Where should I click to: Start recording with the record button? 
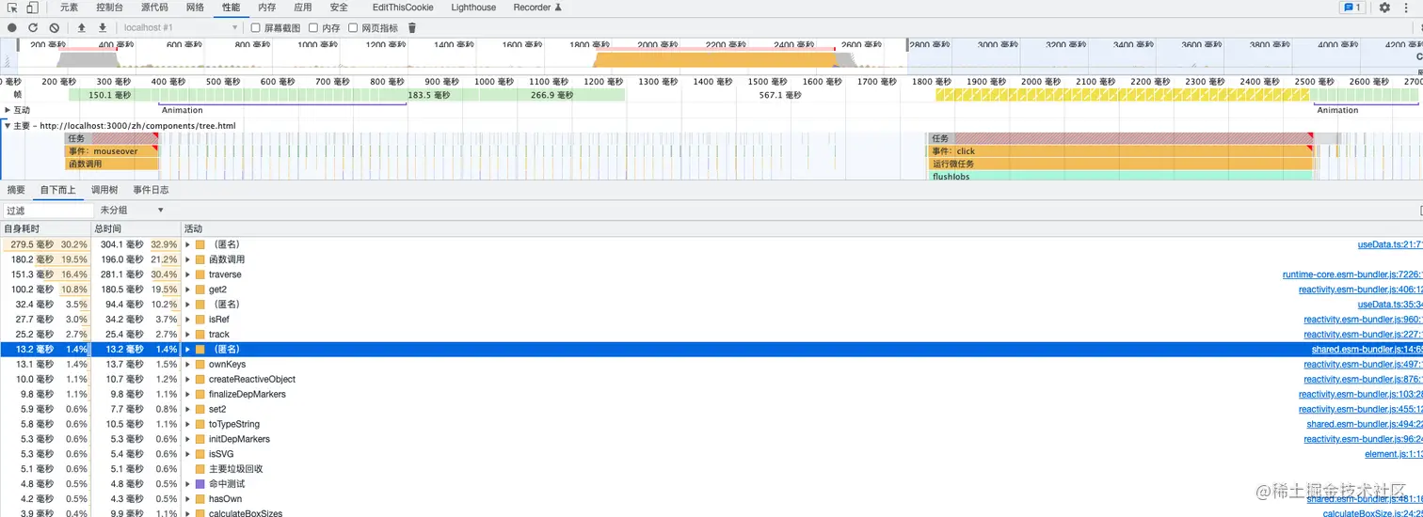point(12,28)
